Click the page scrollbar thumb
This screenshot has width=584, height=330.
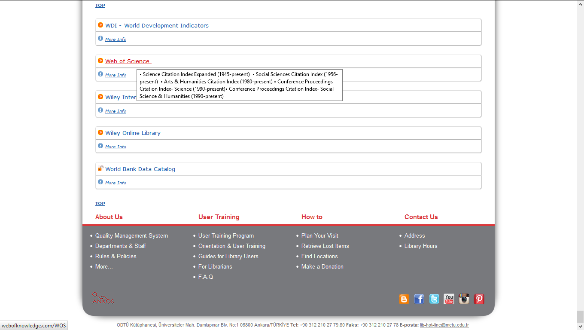(x=581, y=316)
